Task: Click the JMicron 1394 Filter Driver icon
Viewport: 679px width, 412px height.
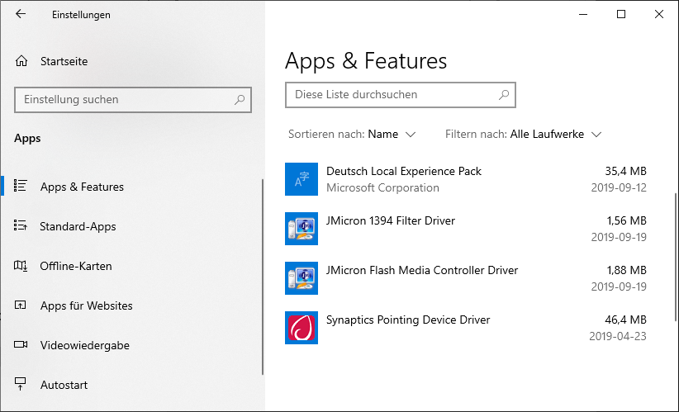Action: 302,229
